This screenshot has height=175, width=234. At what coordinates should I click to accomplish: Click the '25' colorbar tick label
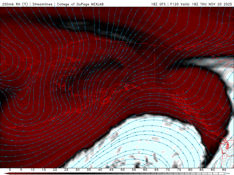tap(66, 170)
